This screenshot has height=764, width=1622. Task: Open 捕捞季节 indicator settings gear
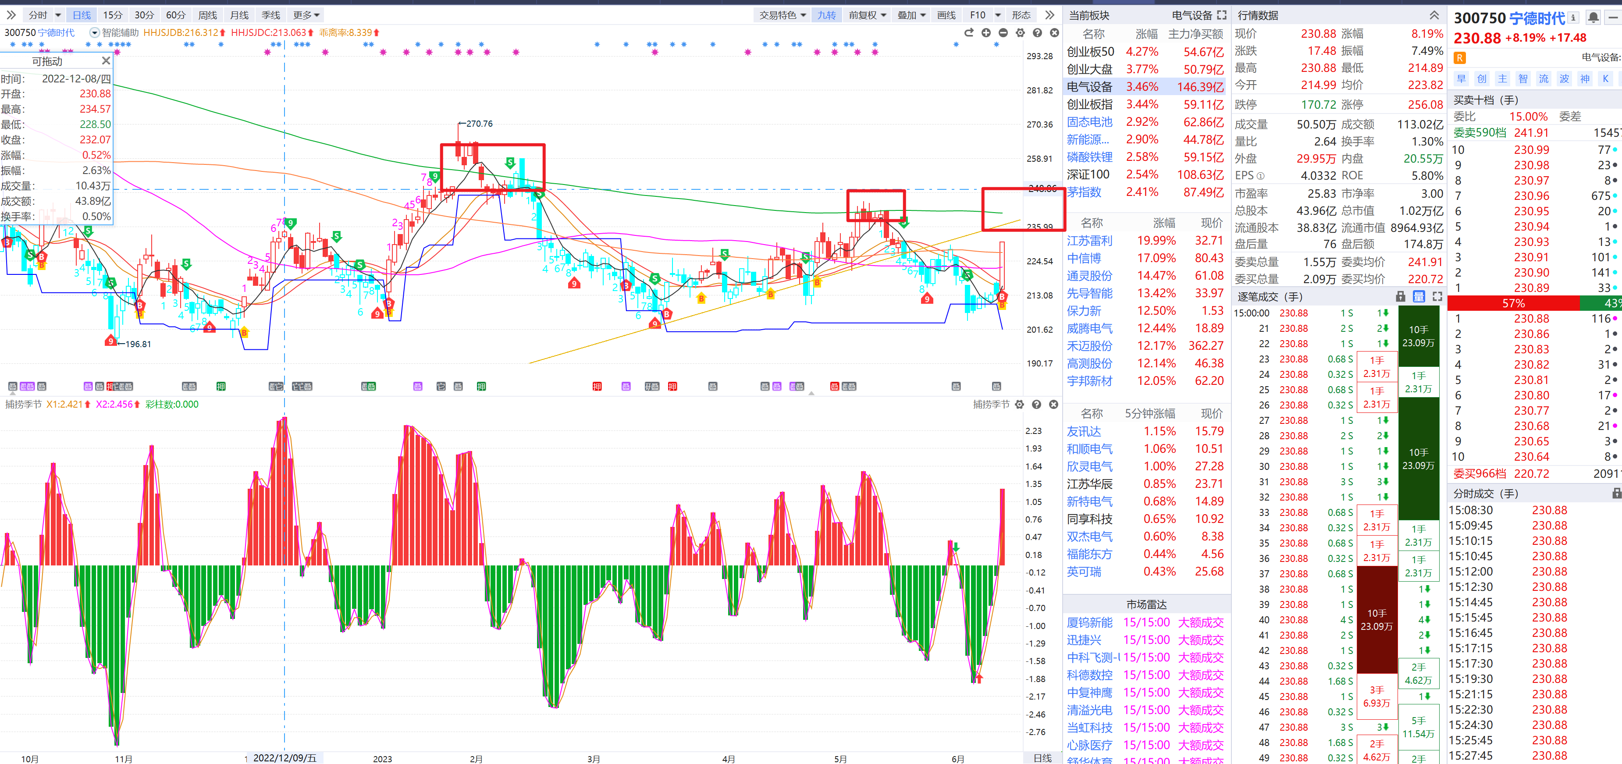1019,404
